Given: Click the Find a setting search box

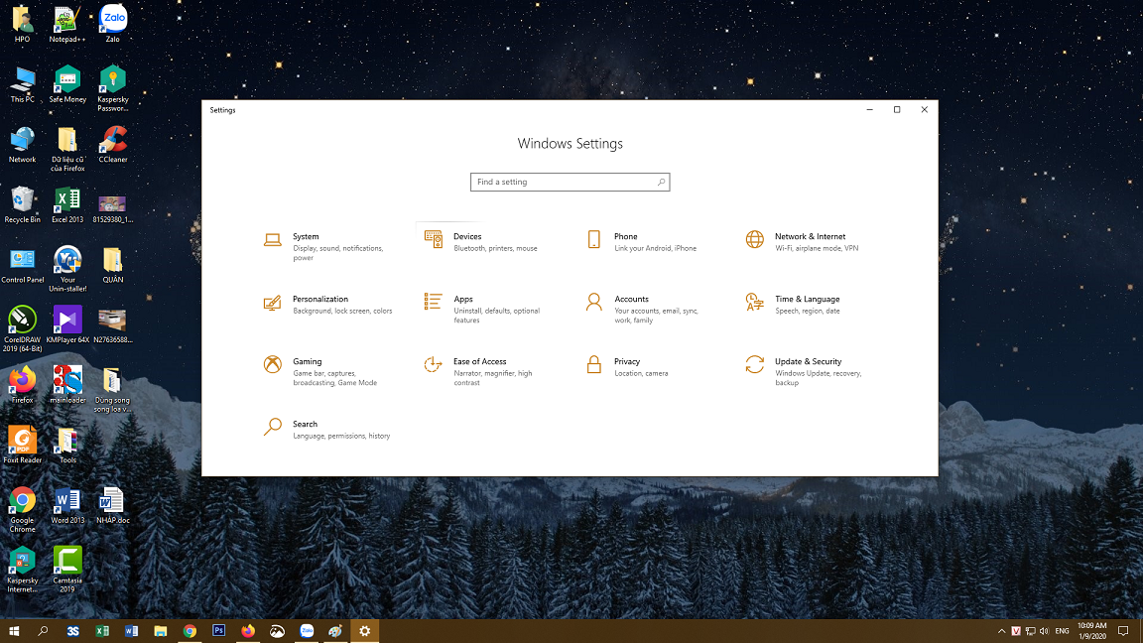Looking at the screenshot, I should (570, 182).
